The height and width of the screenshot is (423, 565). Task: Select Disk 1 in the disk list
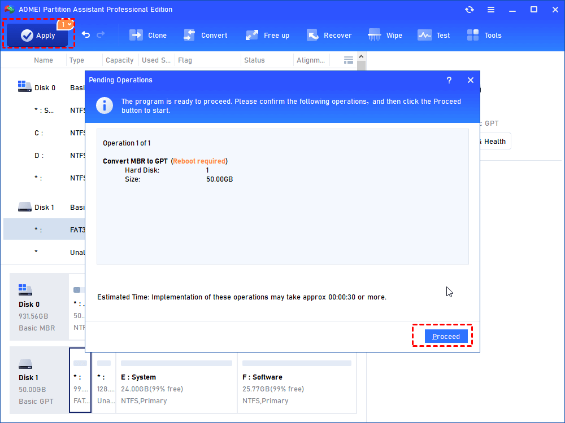point(44,207)
